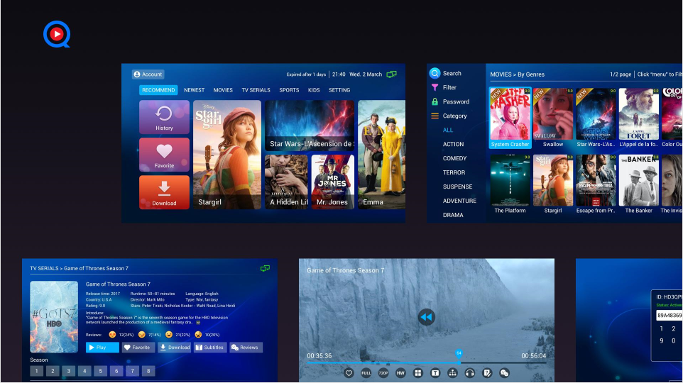Toggle HW decoding in player

click(x=400, y=373)
